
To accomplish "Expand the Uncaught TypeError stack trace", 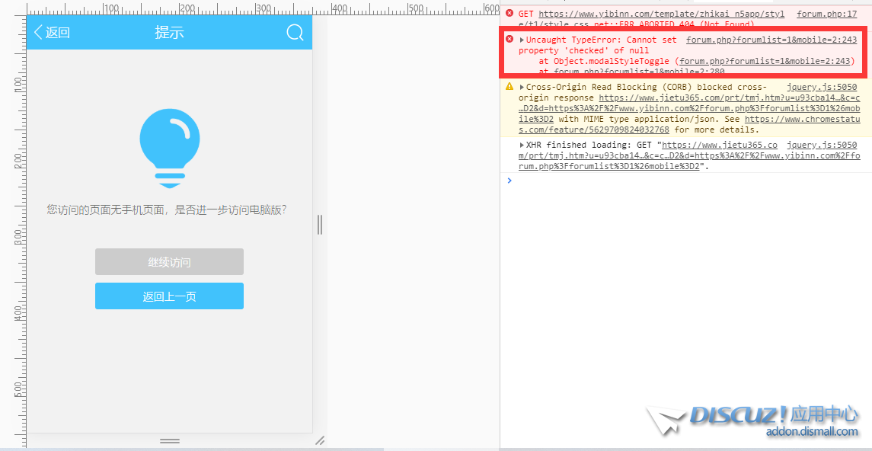I will 522,40.
